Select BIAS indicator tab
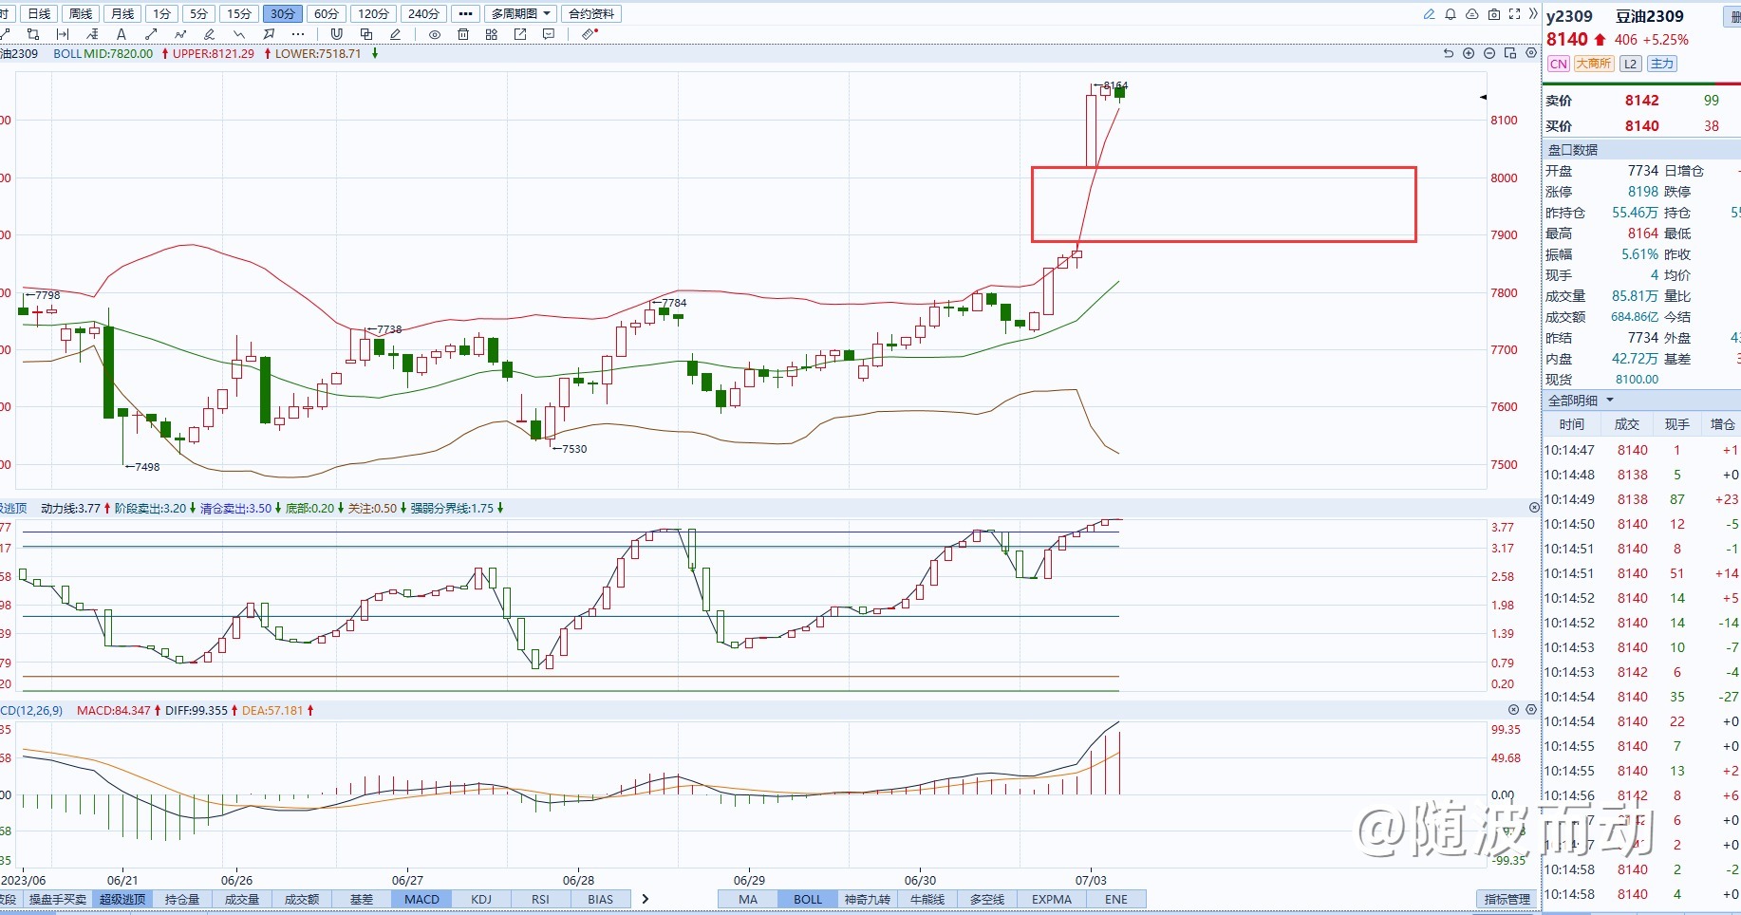 pos(600,900)
